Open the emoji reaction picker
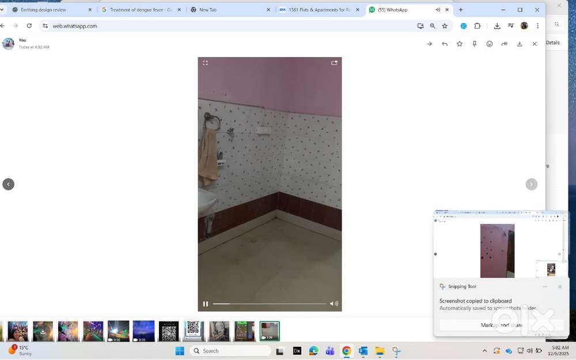The width and height of the screenshot is (576, 360). pyautogui.click(x=490, y=44)
